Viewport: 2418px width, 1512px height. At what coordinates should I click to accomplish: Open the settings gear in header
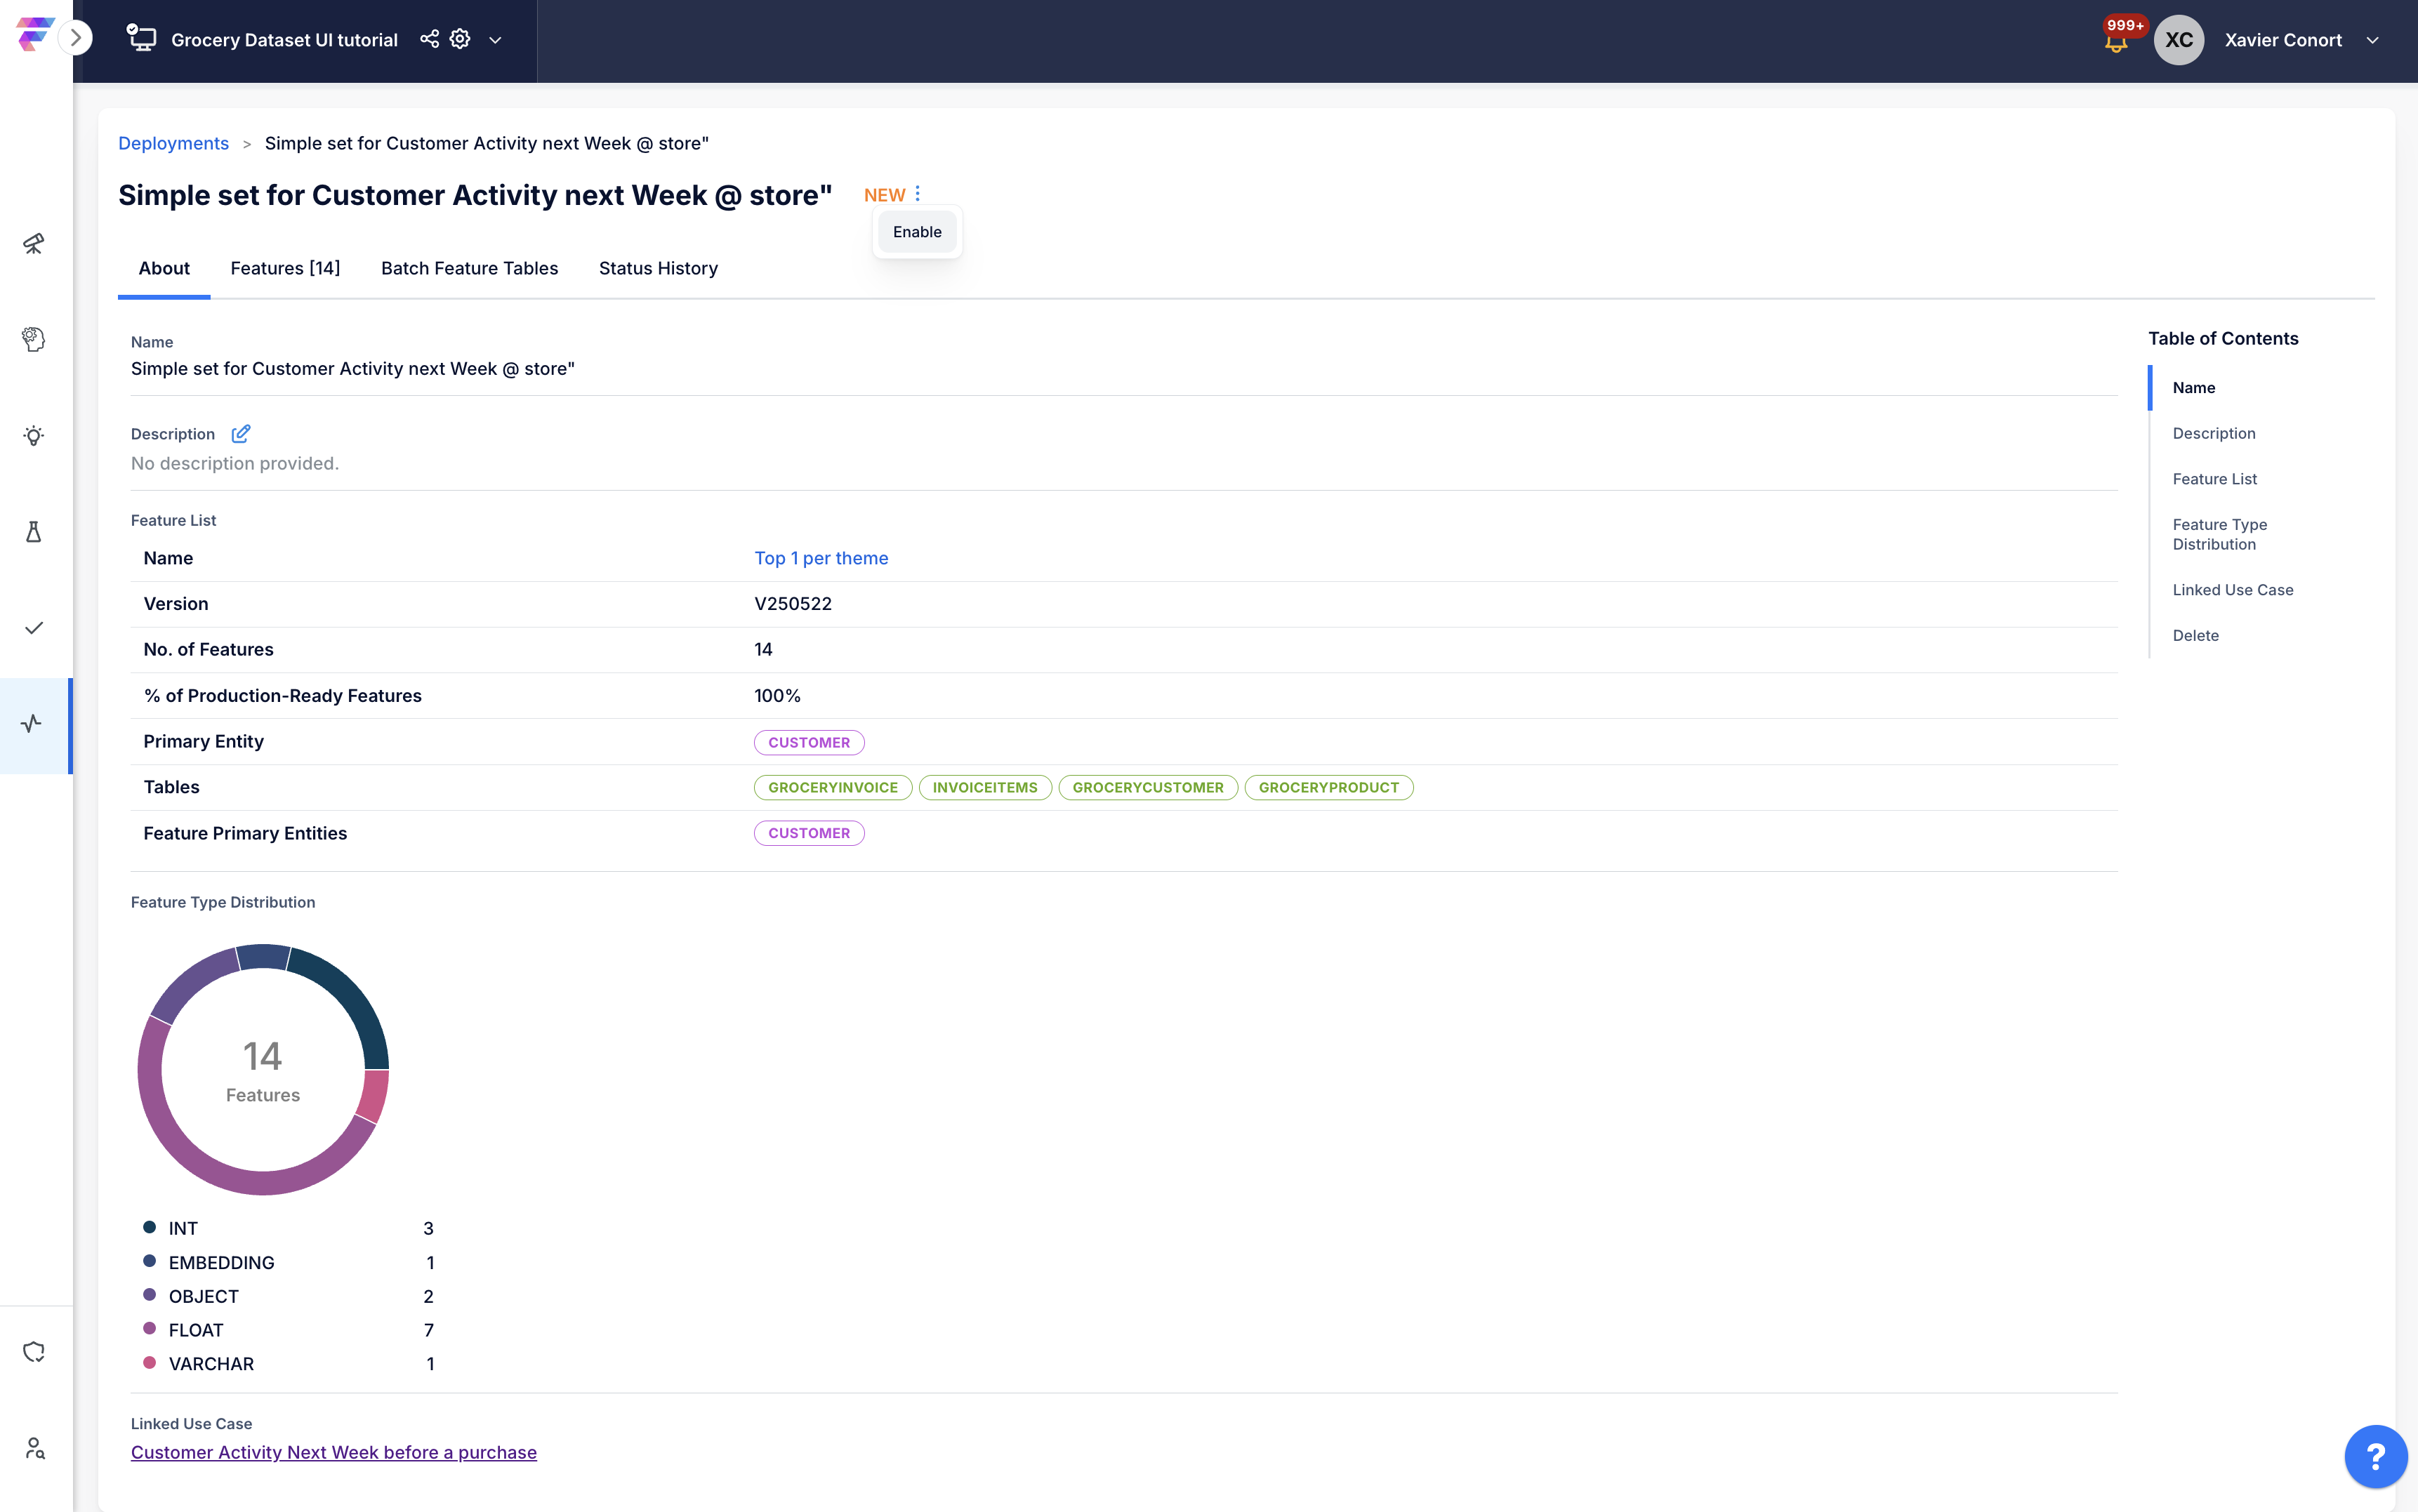tap(460, 39)
